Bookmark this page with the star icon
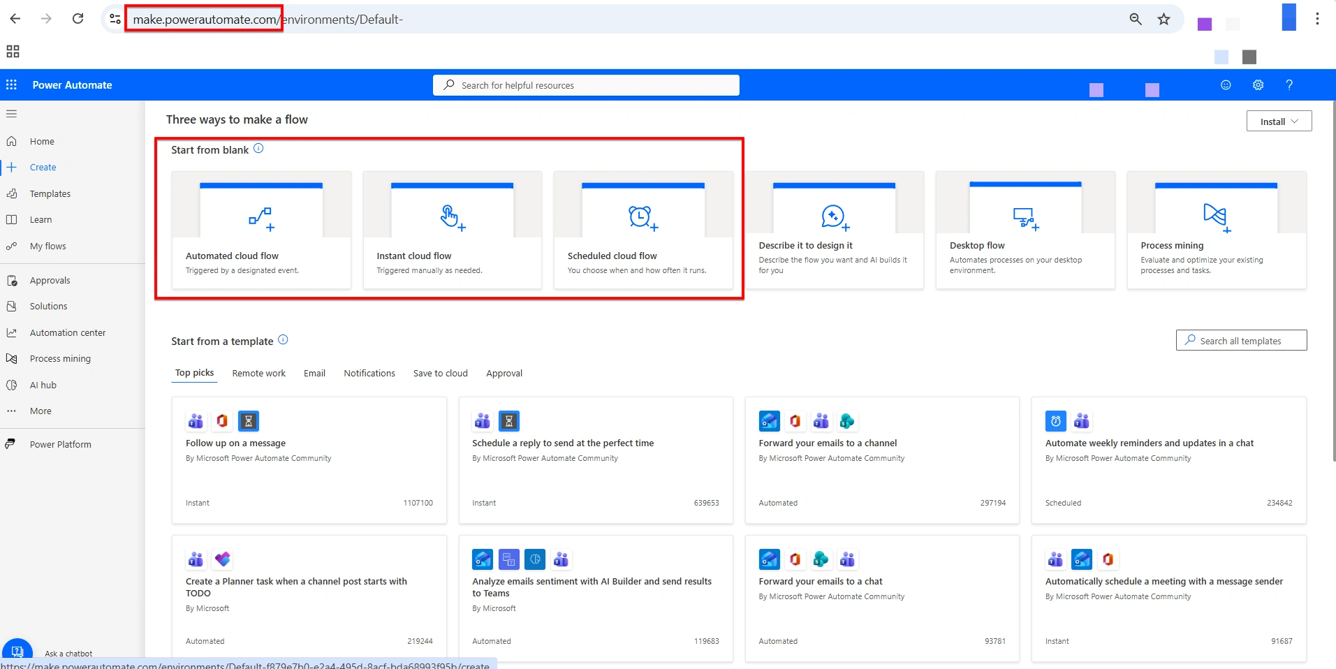 tap(1164, 20)
